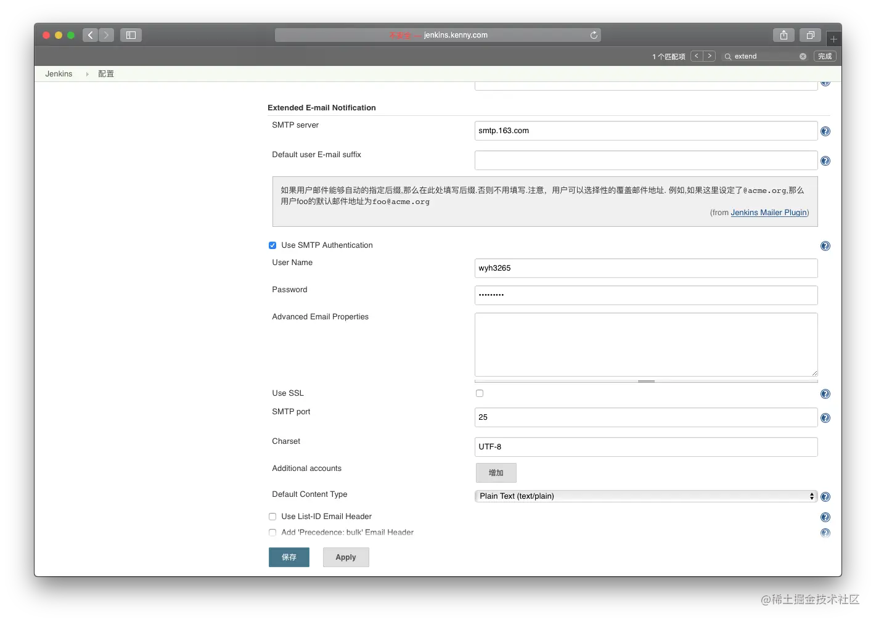Open help for SMTP server field

(x=825, y=131)
